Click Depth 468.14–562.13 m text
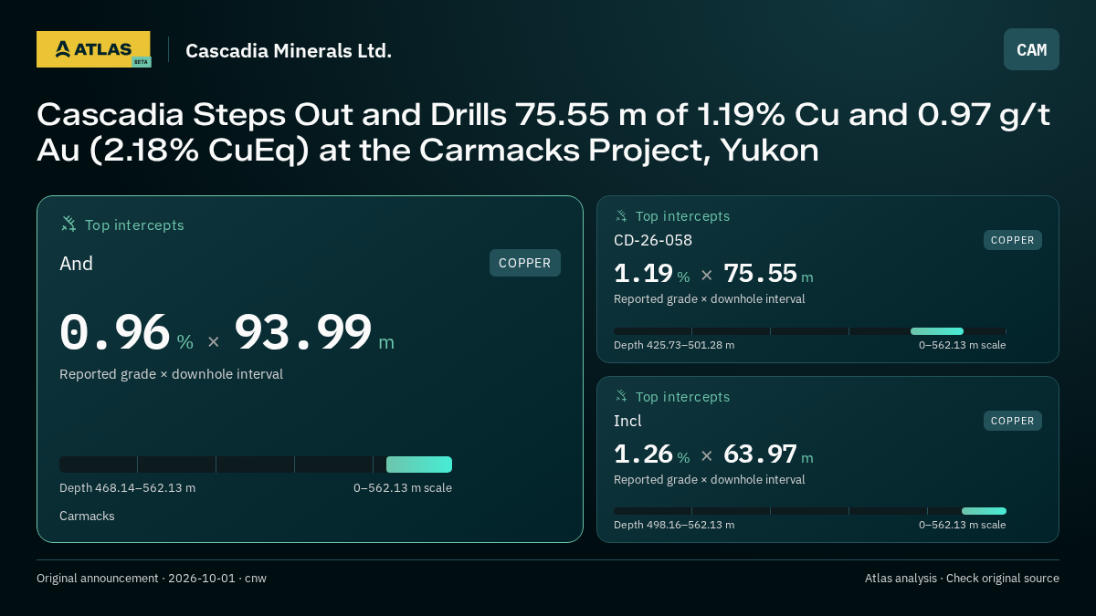Viewport: 1096px width, 616px height. (127, 488)
